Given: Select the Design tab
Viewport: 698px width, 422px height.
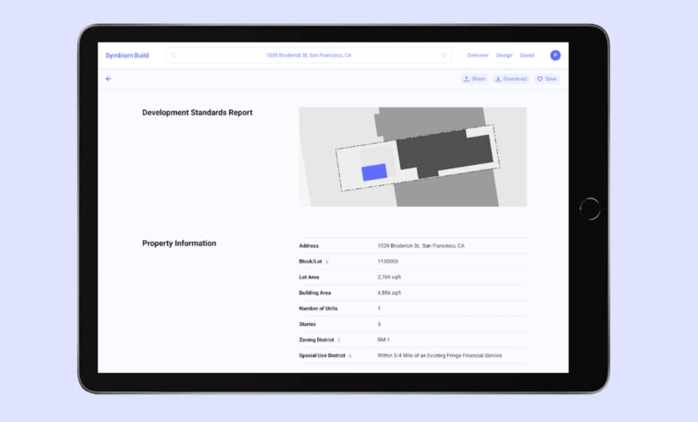Looking at the screenshot, I should click(504, 55).
